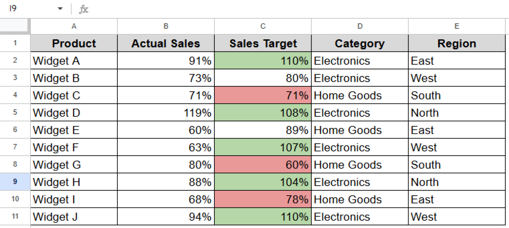The image size is (509, 228).
Task: Select Widget D's 119% actual sales cell
Action: (165, 113)
